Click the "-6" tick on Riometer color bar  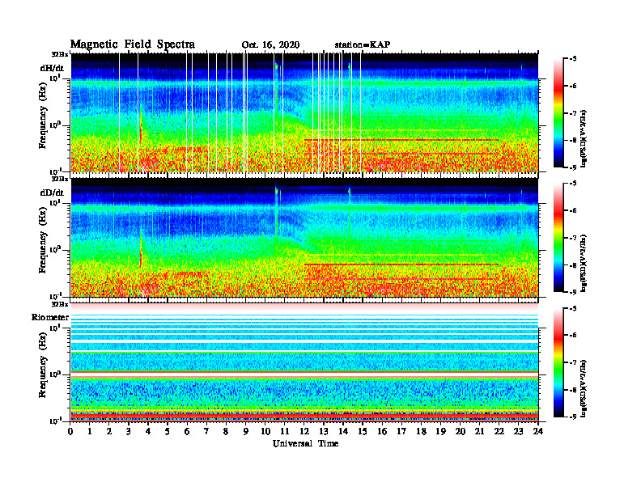(573, 335)
